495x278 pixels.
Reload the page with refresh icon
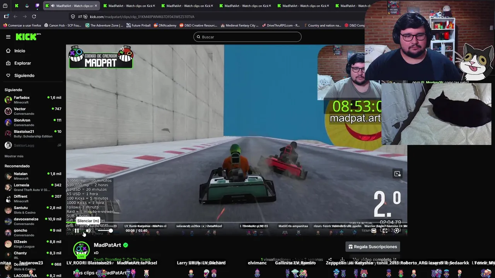pyautogui.click(x=34, y=17)
